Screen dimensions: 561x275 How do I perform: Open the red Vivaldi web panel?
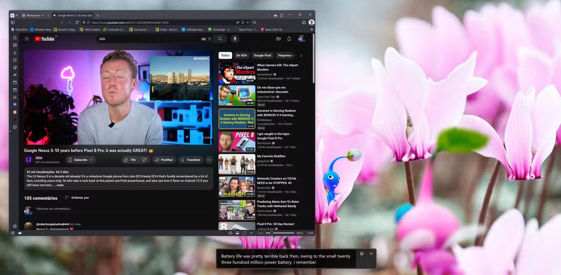(15, 112)
